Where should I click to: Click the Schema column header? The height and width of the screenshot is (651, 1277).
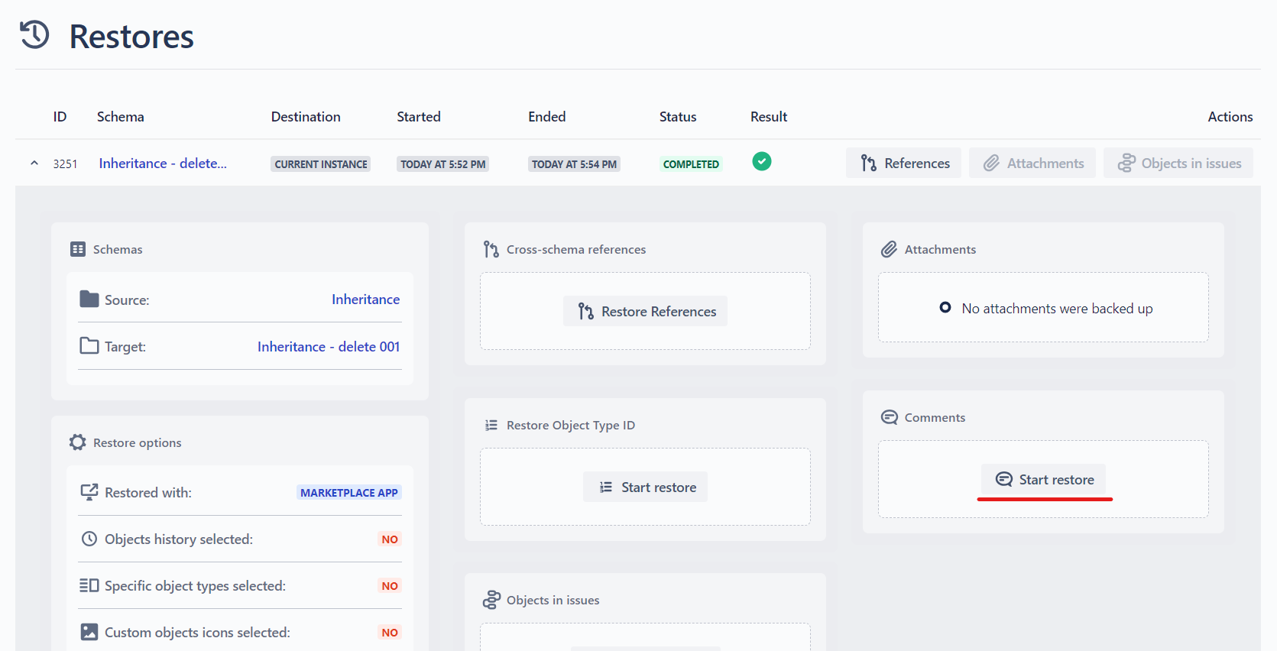(121, 117)
